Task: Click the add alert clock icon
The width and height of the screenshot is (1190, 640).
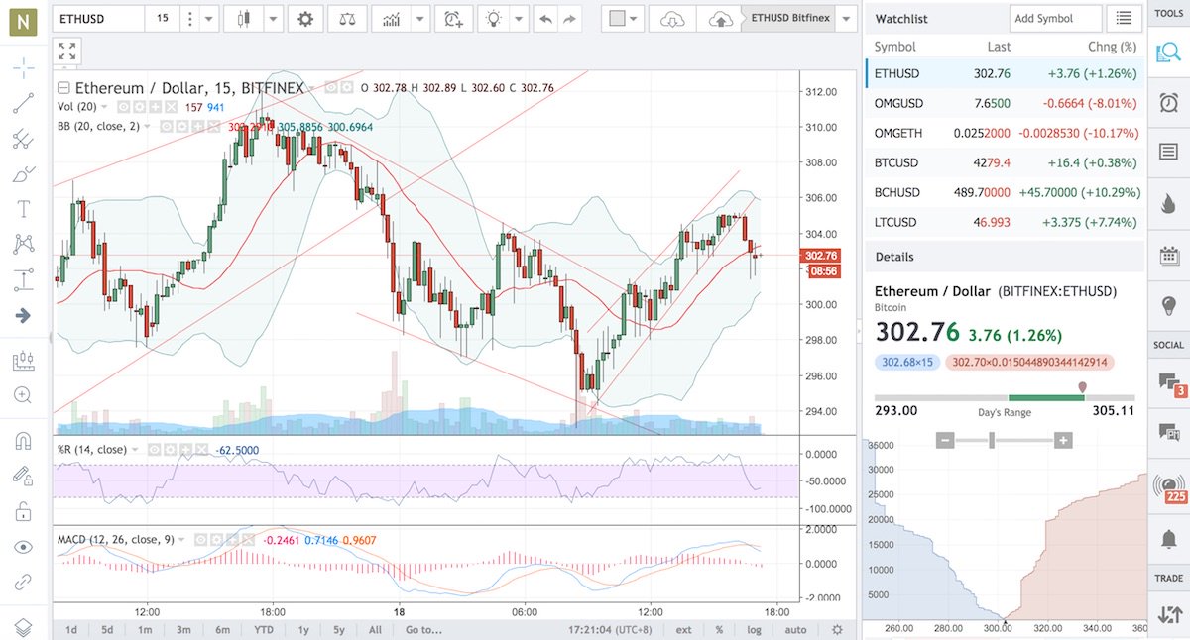Action: [x=452, y=19]
